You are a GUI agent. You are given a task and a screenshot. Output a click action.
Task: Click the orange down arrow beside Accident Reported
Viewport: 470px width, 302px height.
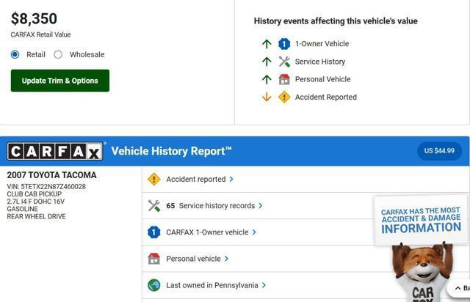point(267,97)
